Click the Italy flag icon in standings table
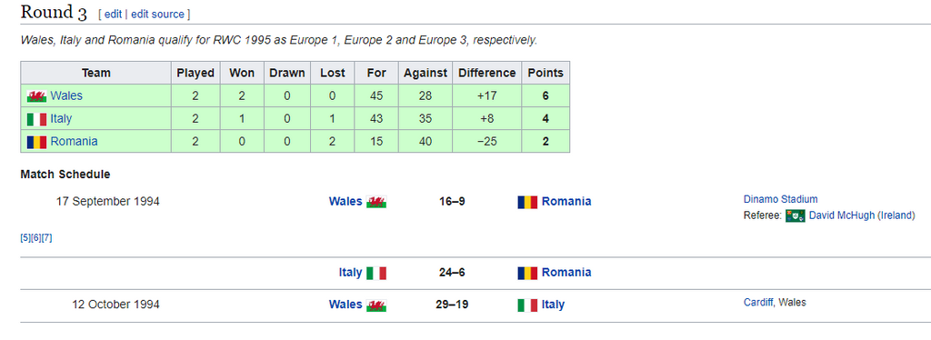 36,119
